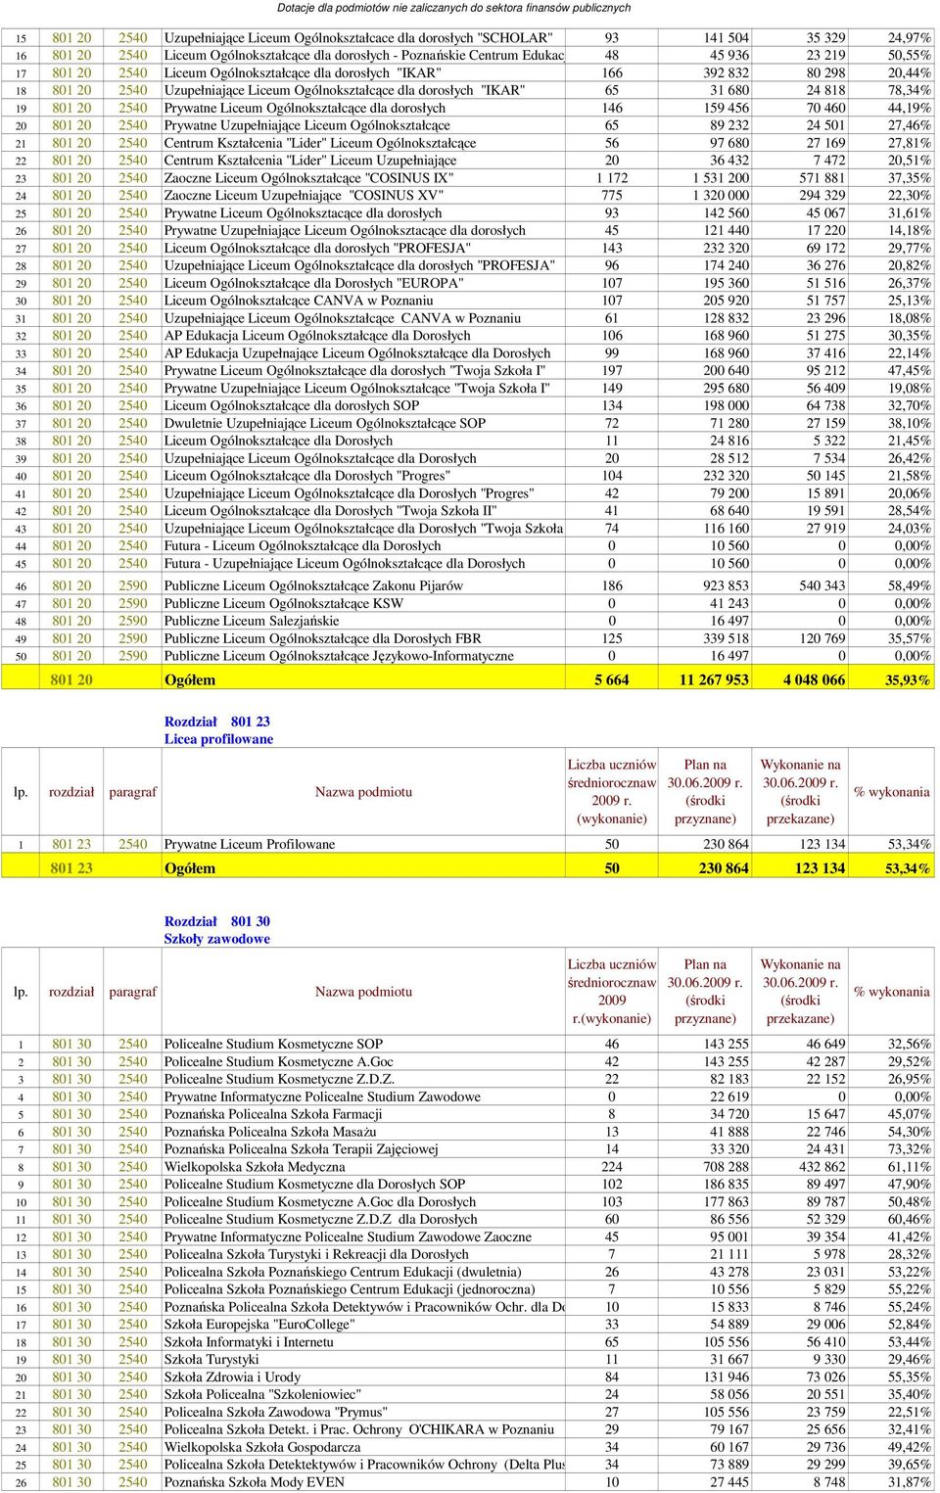Click the percentage '50,55%'
This screenshot has width=940, height=1493.
[910, 56]
